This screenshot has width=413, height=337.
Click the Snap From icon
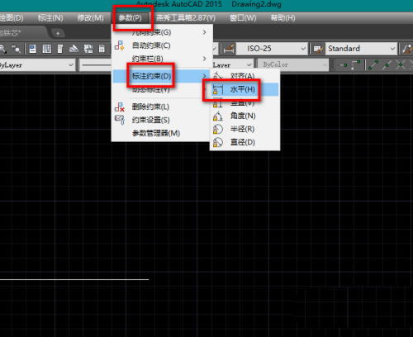point(356,65)
